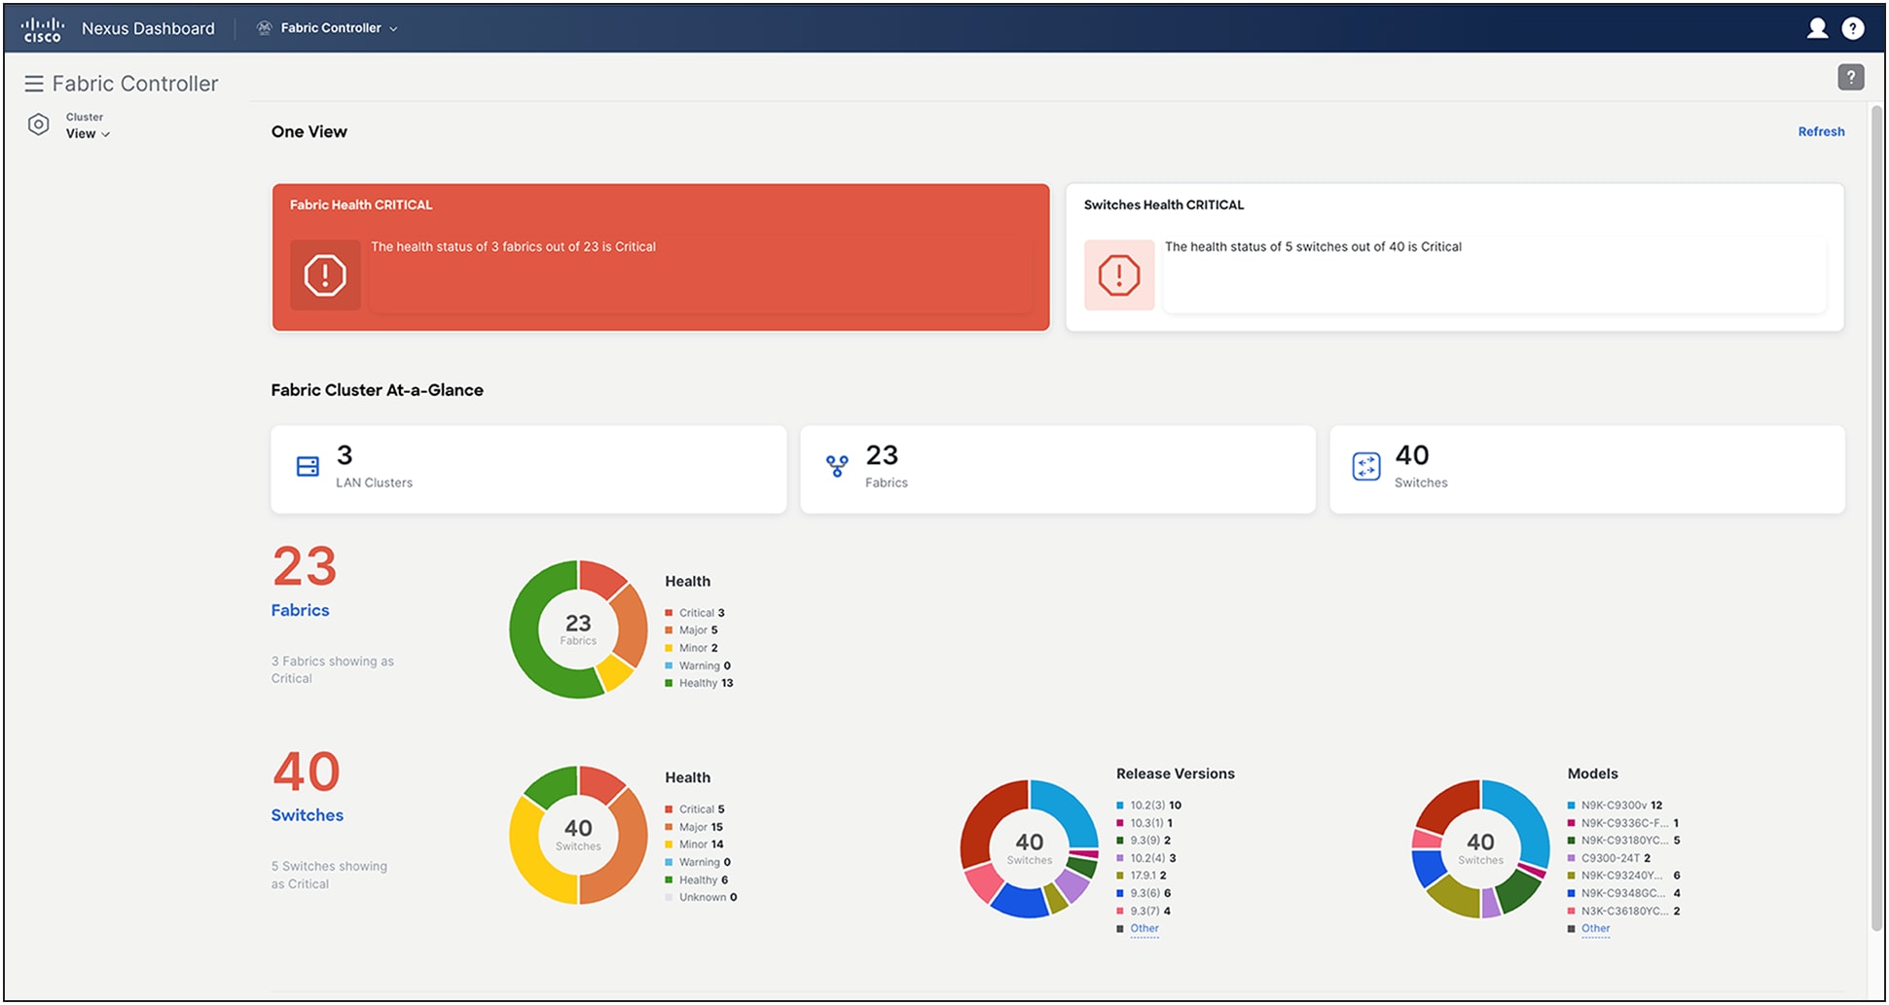Open the blue Fabrics link
This screenshot has width=1889, height=1005.
tap(300, 610)
